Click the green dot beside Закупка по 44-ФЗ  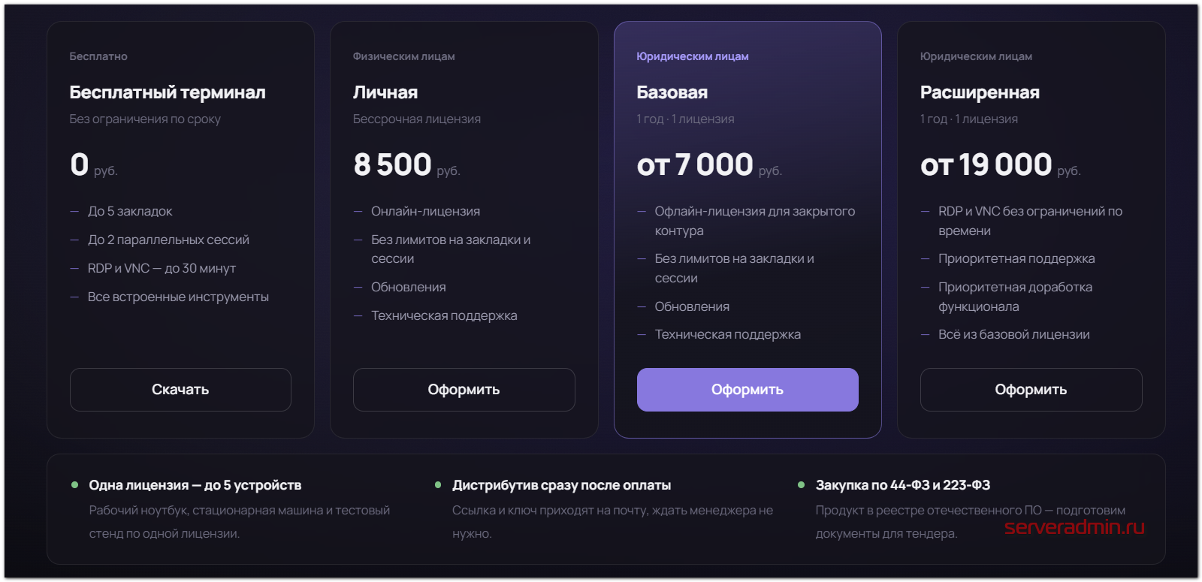tap(801, 485)
